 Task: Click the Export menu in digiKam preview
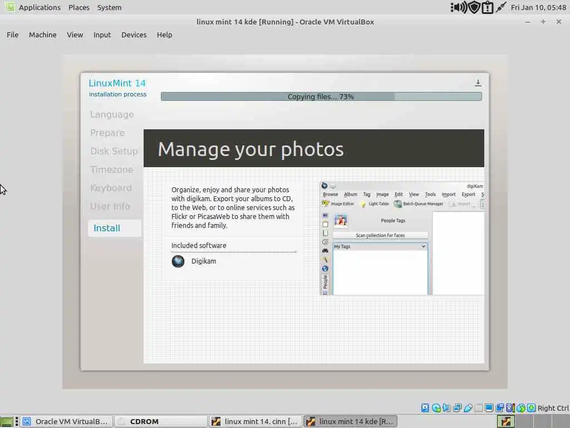(468, 194)
